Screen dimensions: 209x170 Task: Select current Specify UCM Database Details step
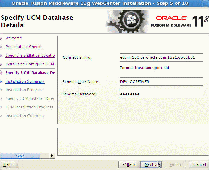30,73
